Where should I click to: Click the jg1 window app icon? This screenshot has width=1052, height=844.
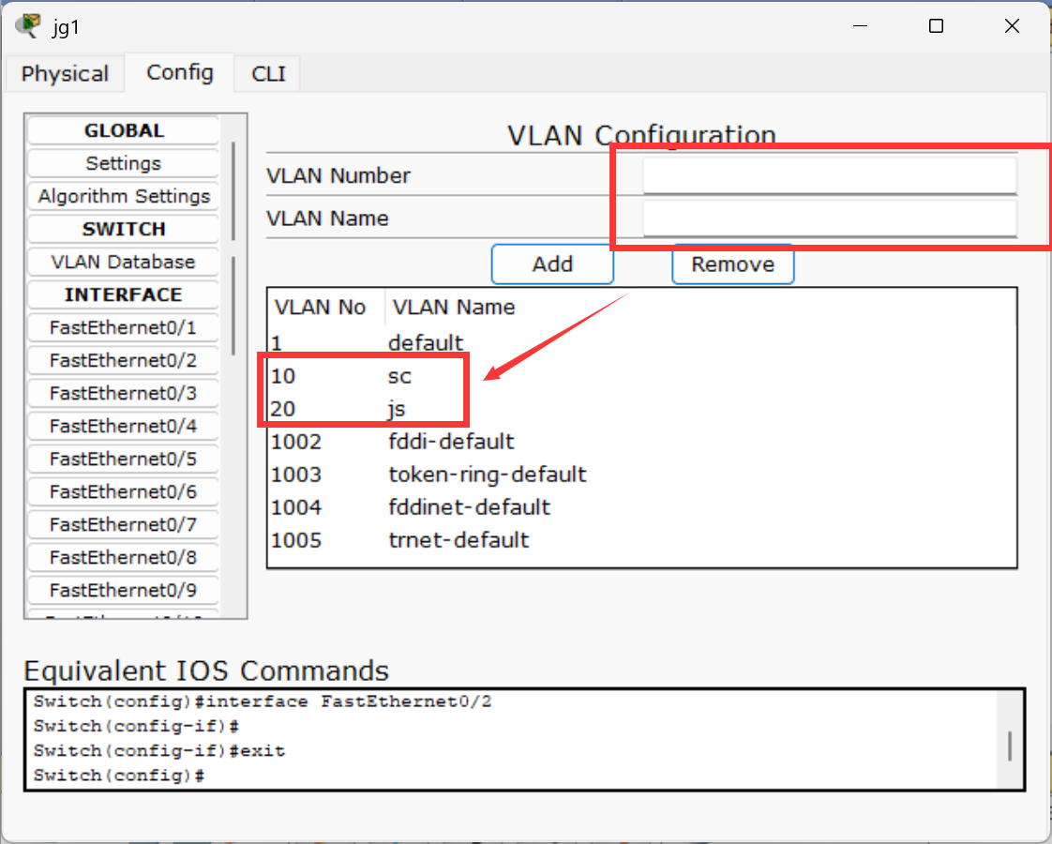(x=28, y=25)
